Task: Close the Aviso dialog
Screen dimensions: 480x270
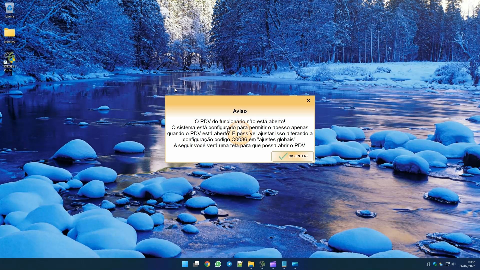Action: pyautogui.click(x=308, y=100)
